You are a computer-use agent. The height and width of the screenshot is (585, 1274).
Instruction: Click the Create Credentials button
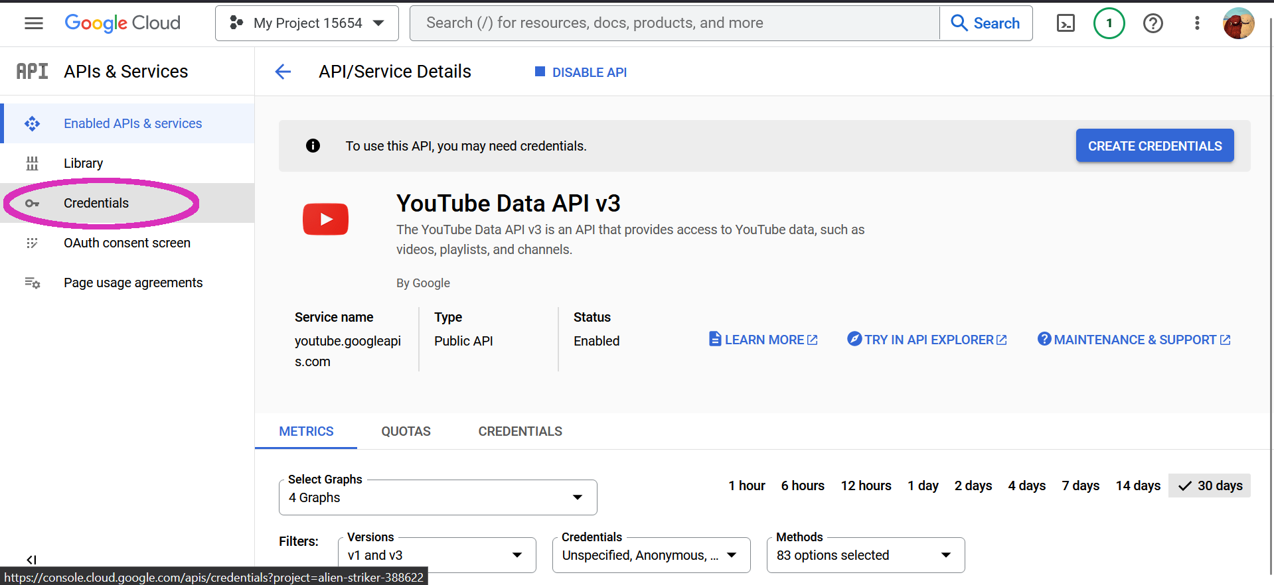coord(1154,146)
